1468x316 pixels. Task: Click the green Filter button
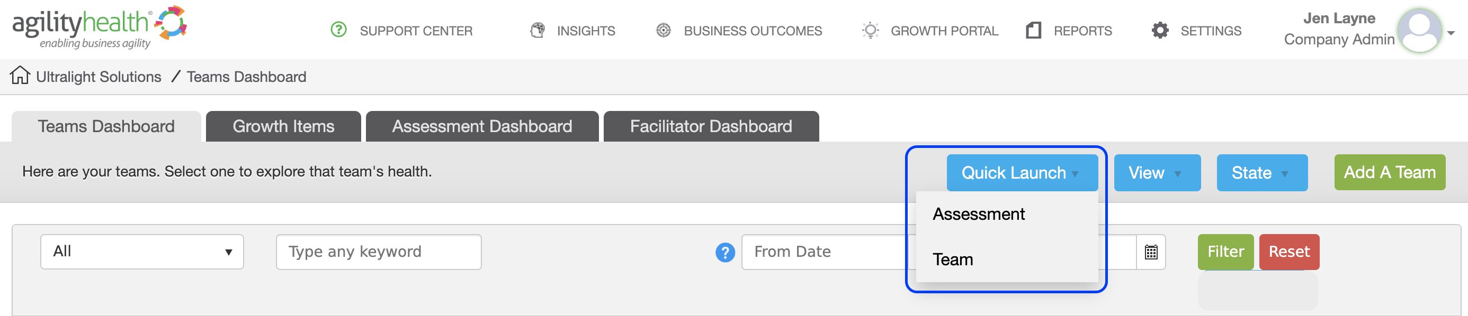pyautogui.click(x=1225, y=252)
